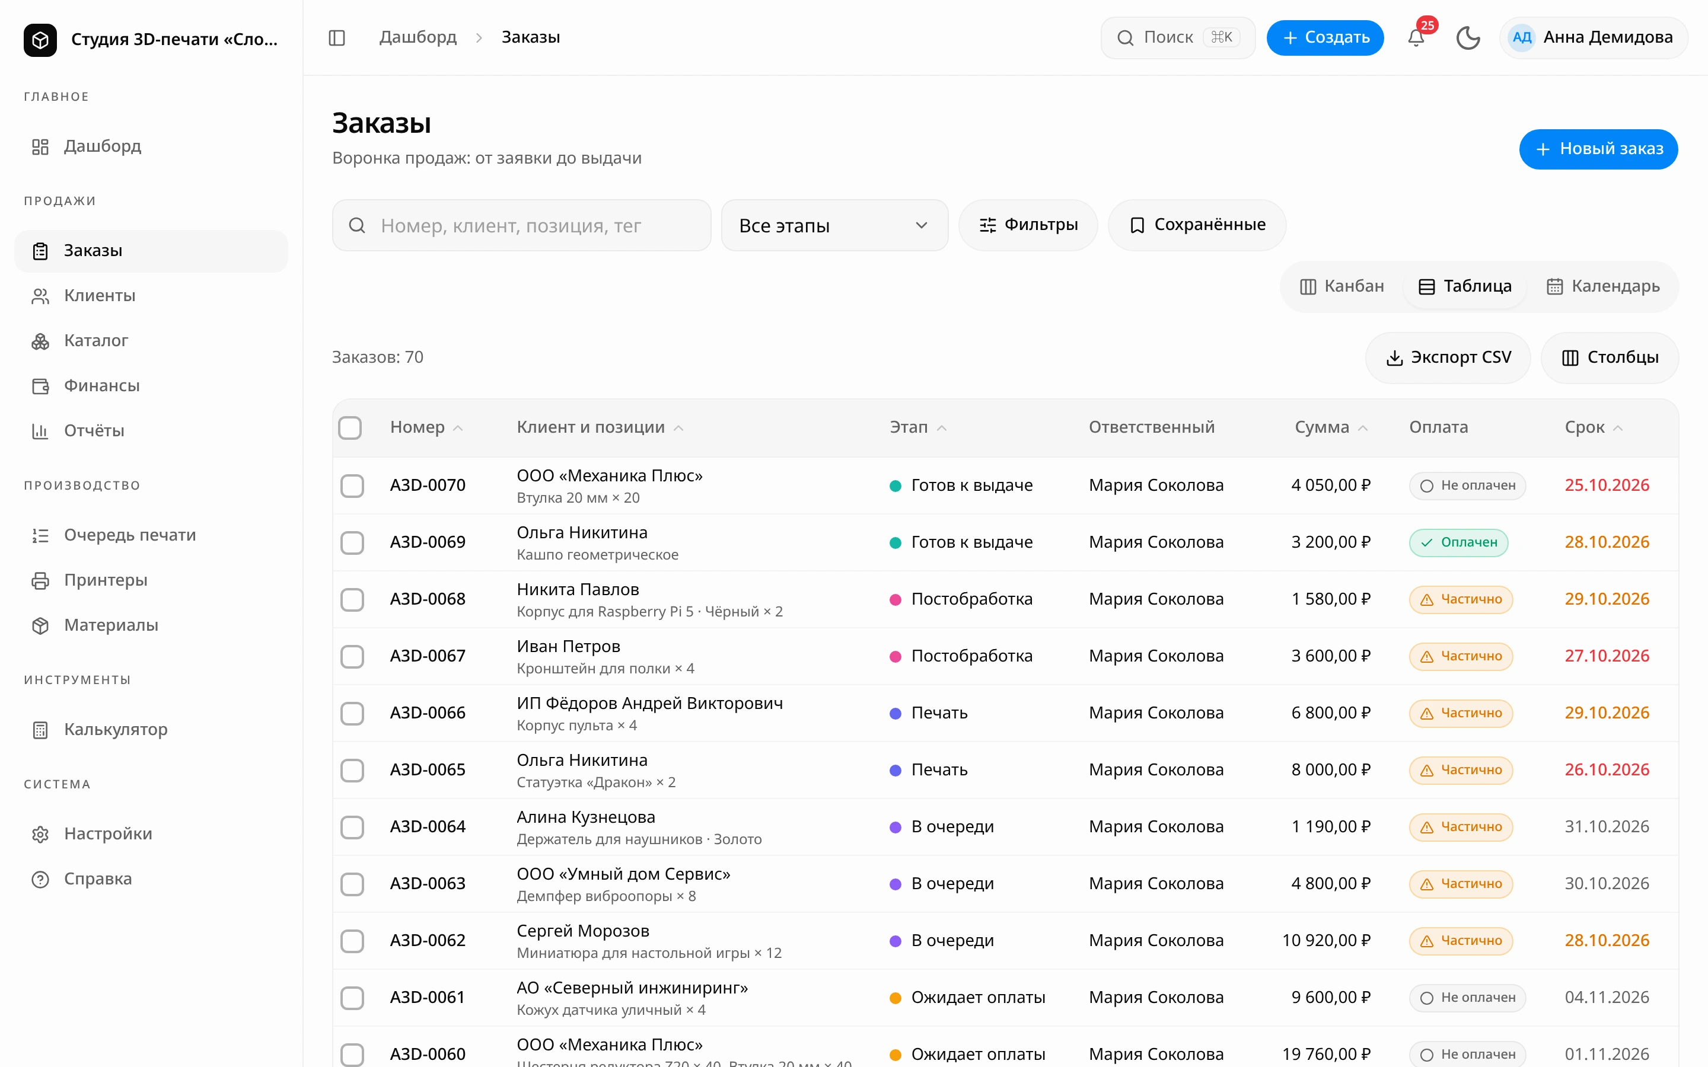Image resolution: width=1708 pixels, height=1067 pixels.
Task: Open the 'Все этапы' stage dropdown
Action: pos(834,226)
